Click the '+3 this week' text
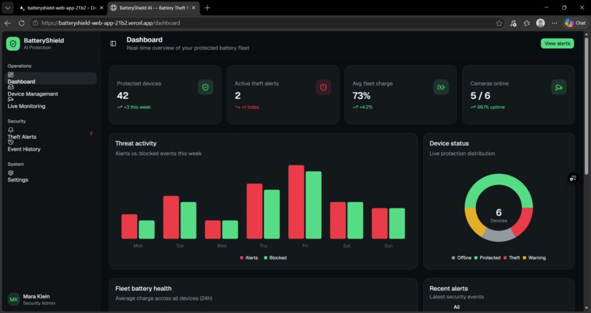Image resolution: width=591 pixels, height=313 pixels. point(137,107)
